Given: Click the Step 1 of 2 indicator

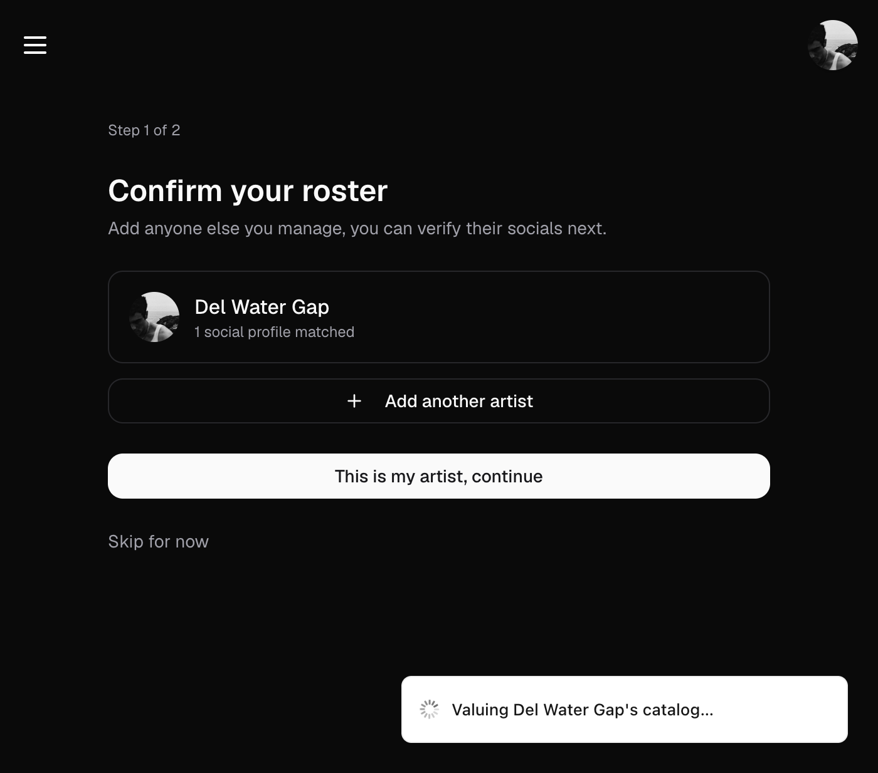Looking at the screenshot, I should click(144, 130).
